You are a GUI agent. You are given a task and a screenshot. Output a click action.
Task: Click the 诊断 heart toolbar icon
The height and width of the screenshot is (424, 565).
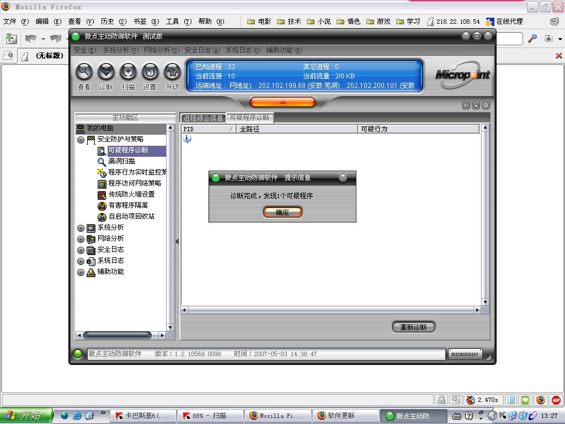pos(106,72)
